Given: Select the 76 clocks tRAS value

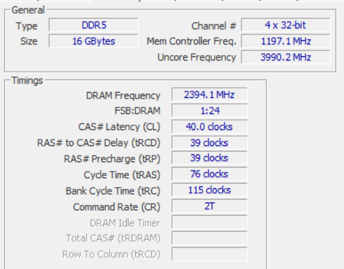Looking at the screenshot, I should coord(209,174).
